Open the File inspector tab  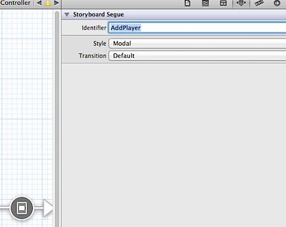tap(187, 3)
